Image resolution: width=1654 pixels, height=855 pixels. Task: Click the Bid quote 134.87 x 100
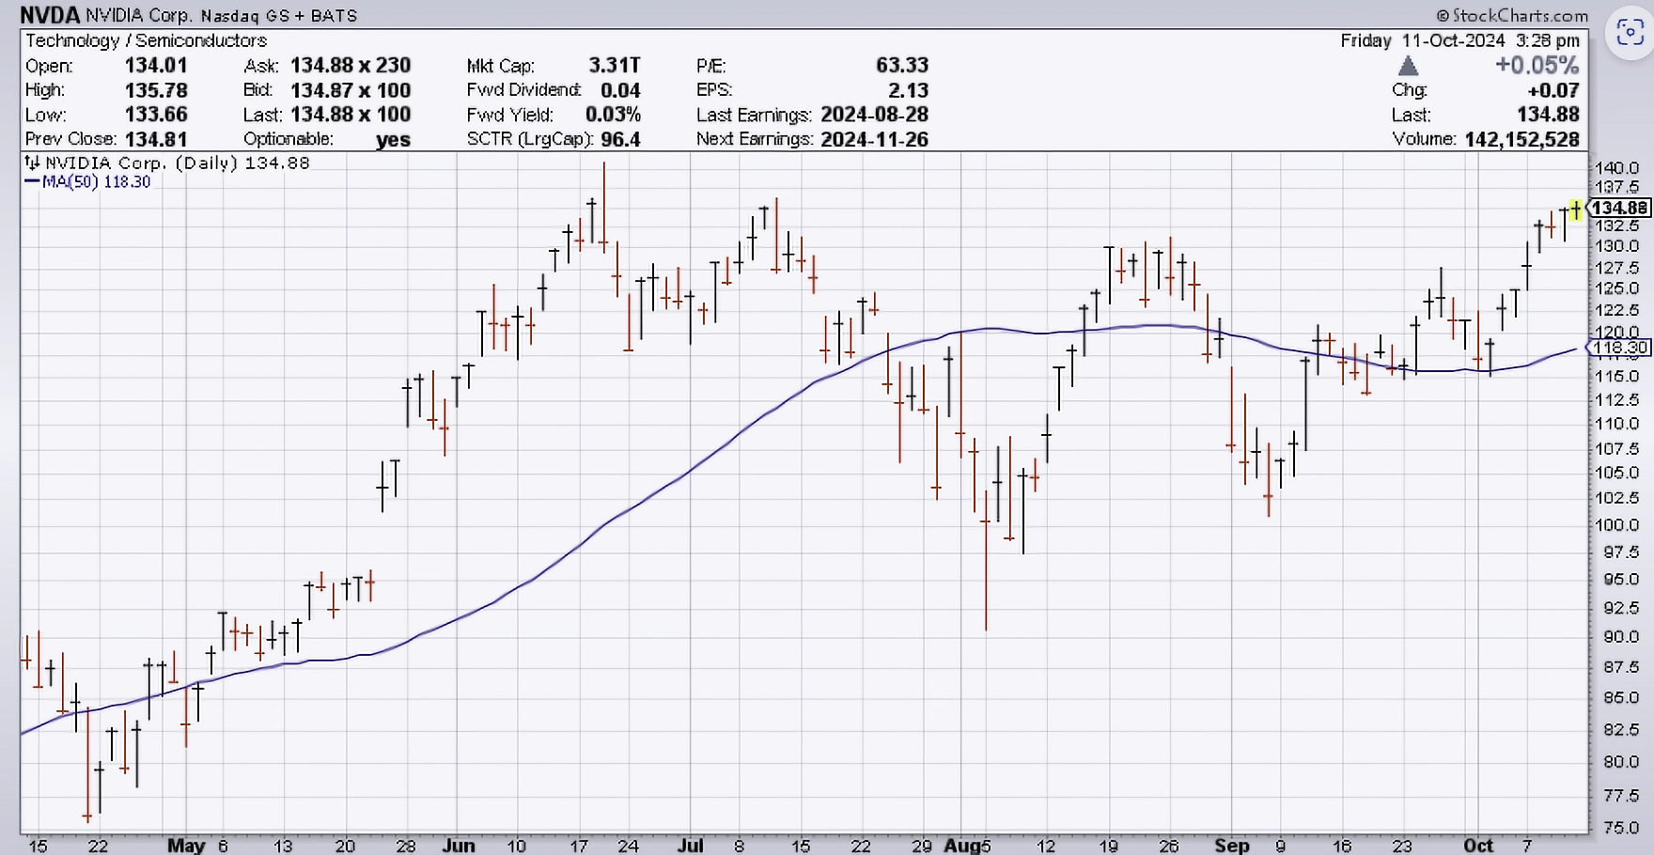[351, 90]
